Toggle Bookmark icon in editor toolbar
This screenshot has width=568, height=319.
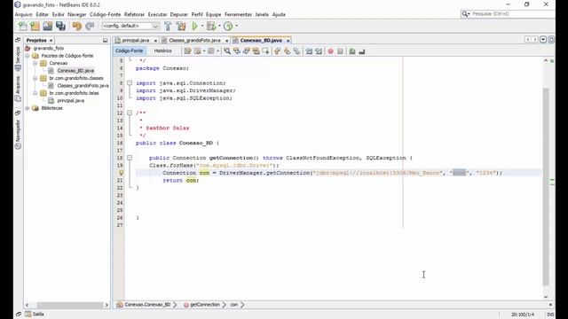coord(296,51)
